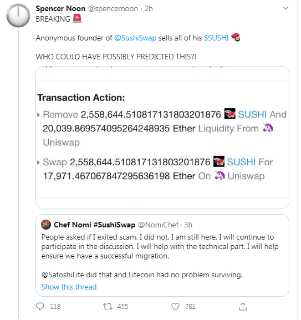This screenshot has width=301, height=320.
Task: Open Spencer Noon's clock profile avatar
Action: [18, 16]
